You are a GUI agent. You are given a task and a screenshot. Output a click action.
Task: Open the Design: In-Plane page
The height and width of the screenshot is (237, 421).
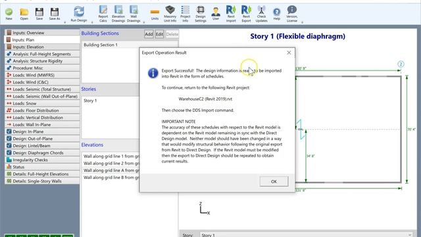pyautogui.click(x=42, y=132)
